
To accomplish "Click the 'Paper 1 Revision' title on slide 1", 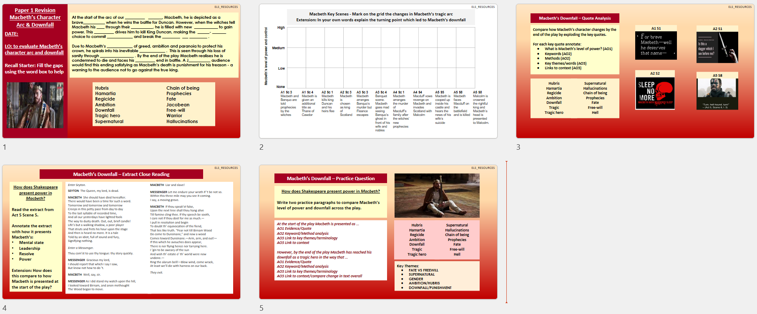I will point(35,10).
